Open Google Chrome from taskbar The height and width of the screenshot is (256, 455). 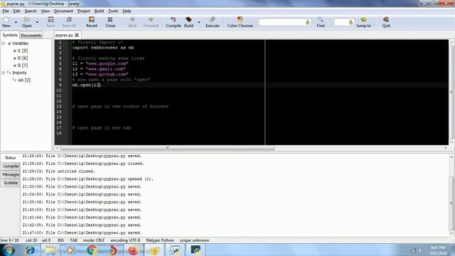click(92, 250)
